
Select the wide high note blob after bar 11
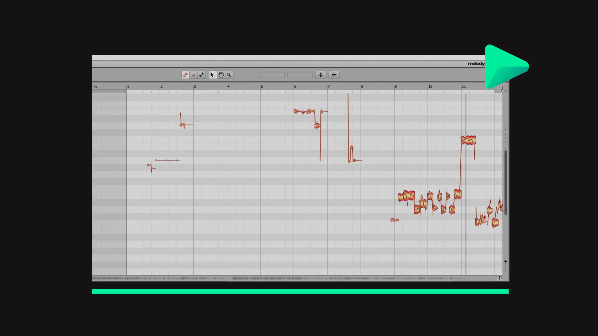pos(468,140)
